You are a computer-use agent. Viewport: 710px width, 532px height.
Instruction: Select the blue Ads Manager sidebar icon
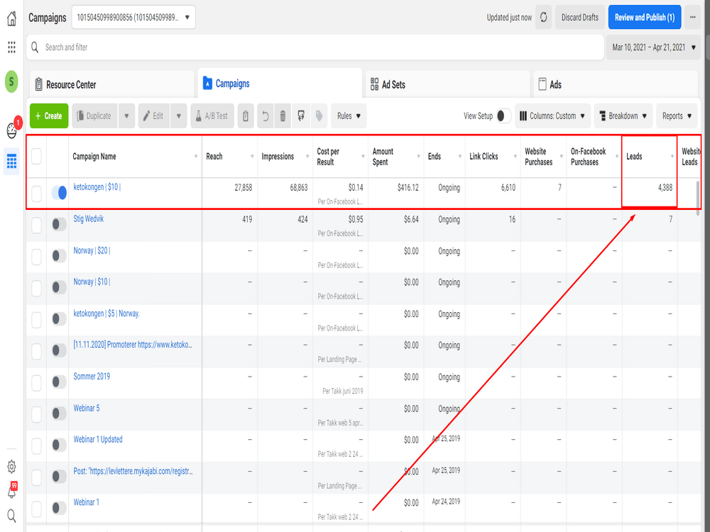[11, 161]
